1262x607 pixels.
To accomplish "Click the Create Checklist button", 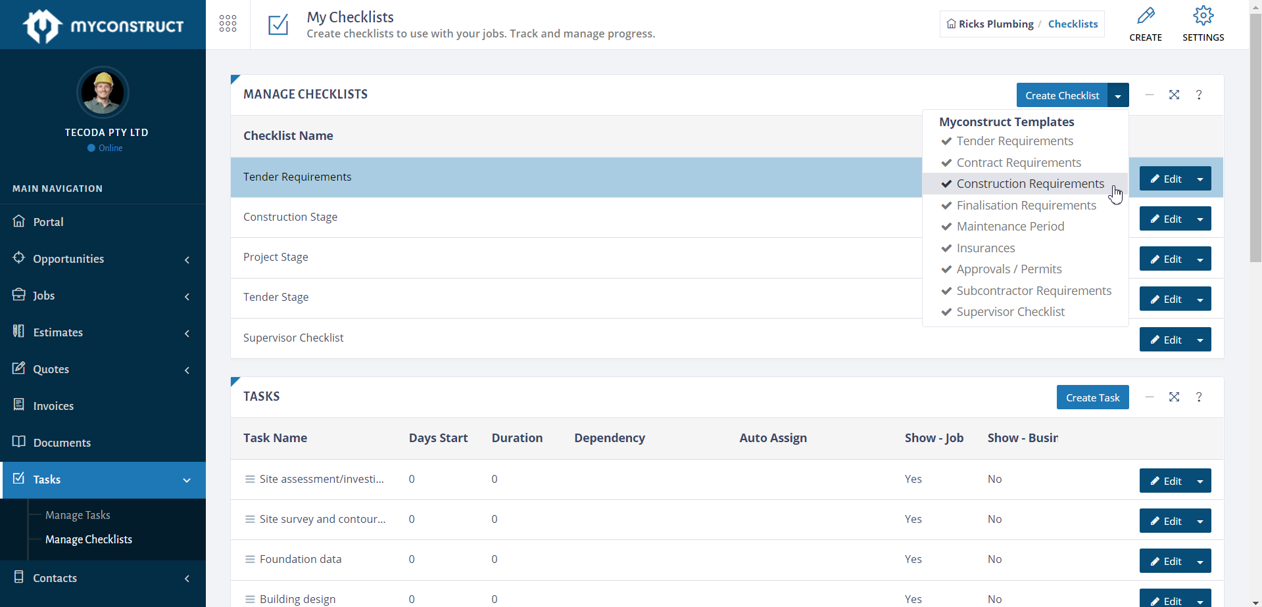I will (1062, 95).
